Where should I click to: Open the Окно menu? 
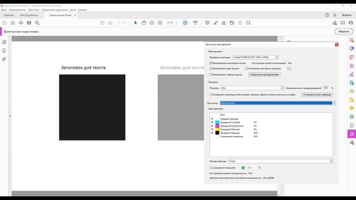tap(73, 10)
